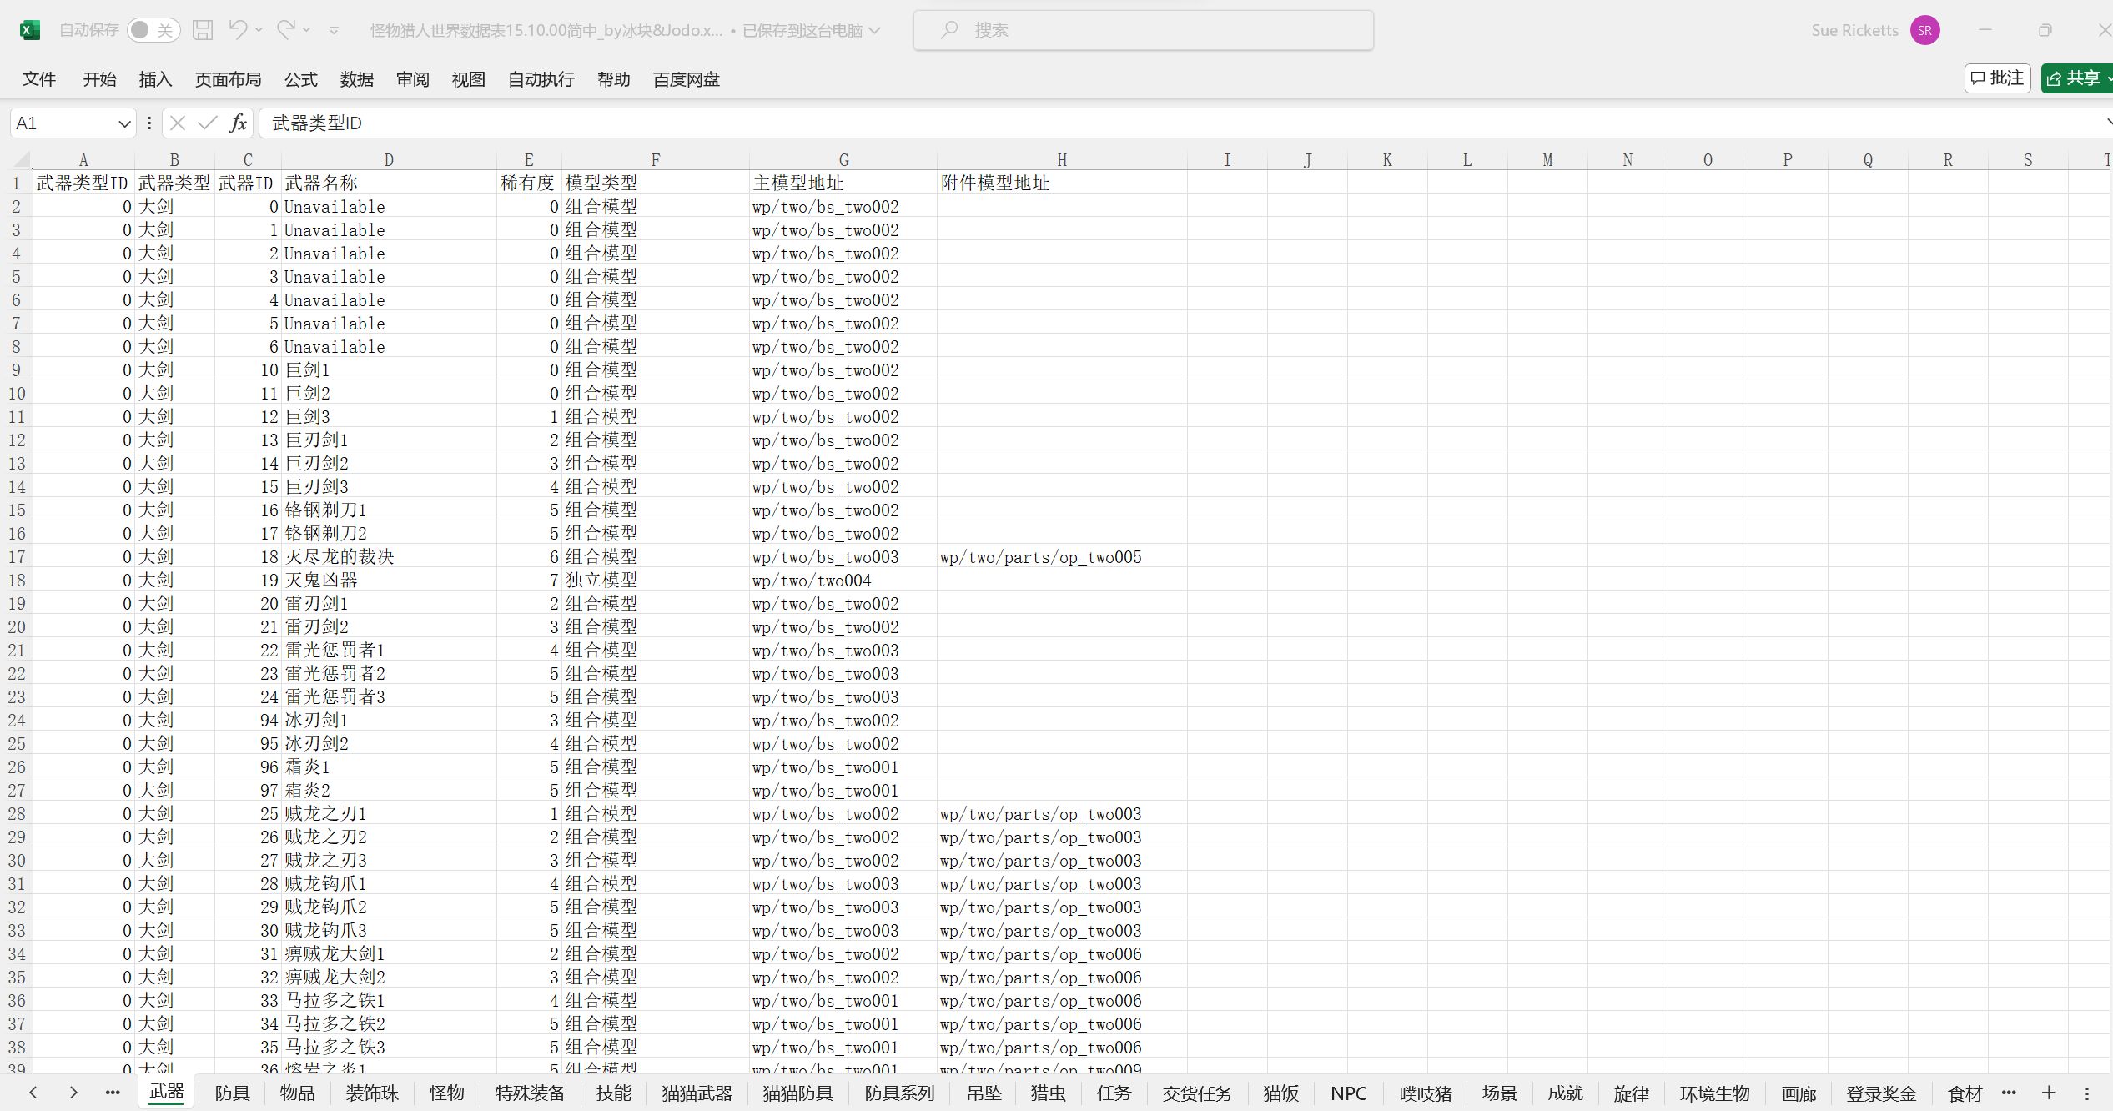Viewport: 2113px width, 1111px height.
Task: Click header cell 稀有度
Action: 529,183
